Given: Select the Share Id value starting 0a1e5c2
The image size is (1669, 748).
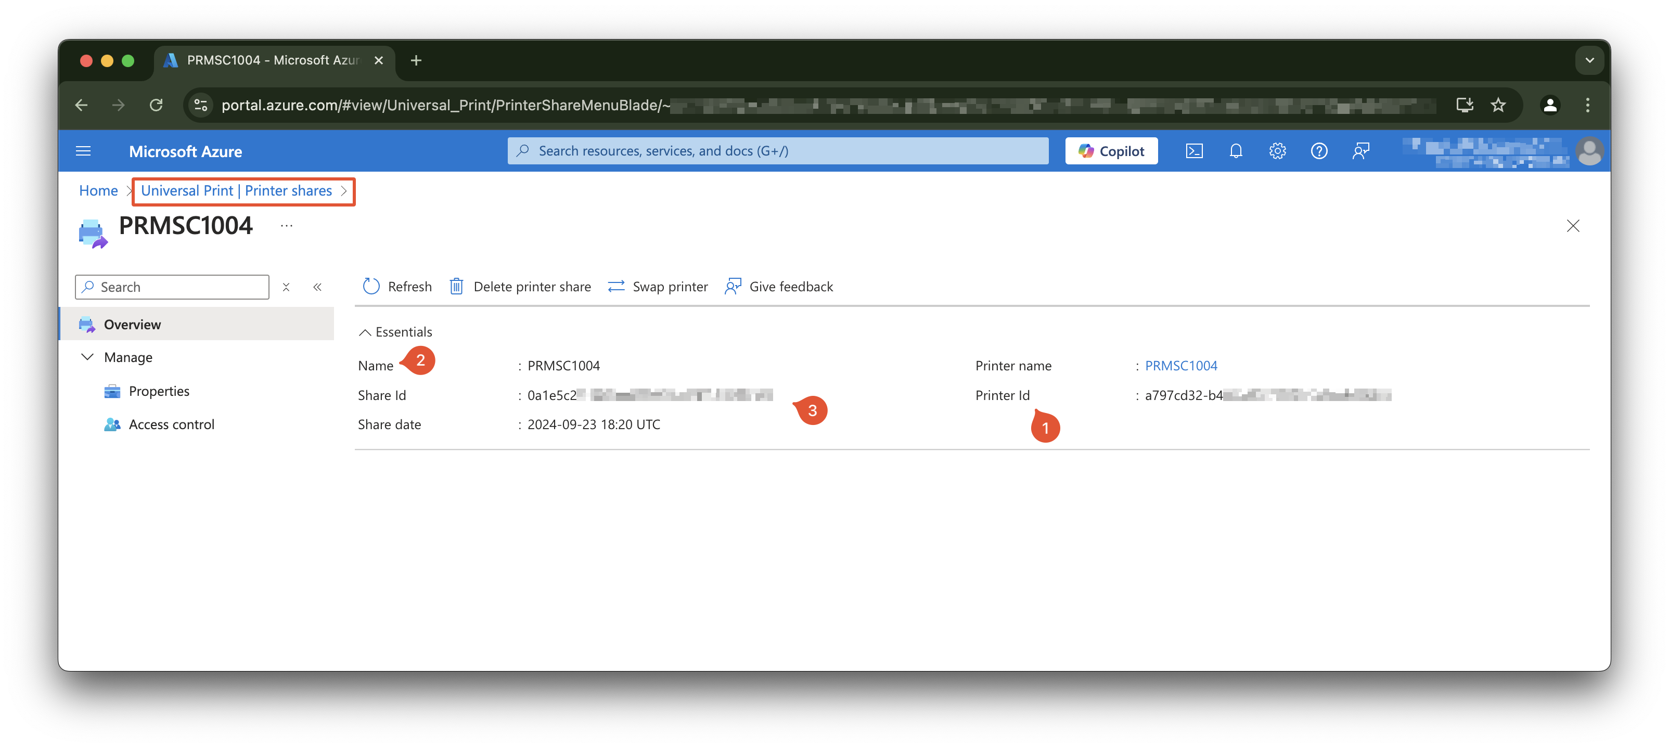Looking at the screenshot, I should point(650,395).
